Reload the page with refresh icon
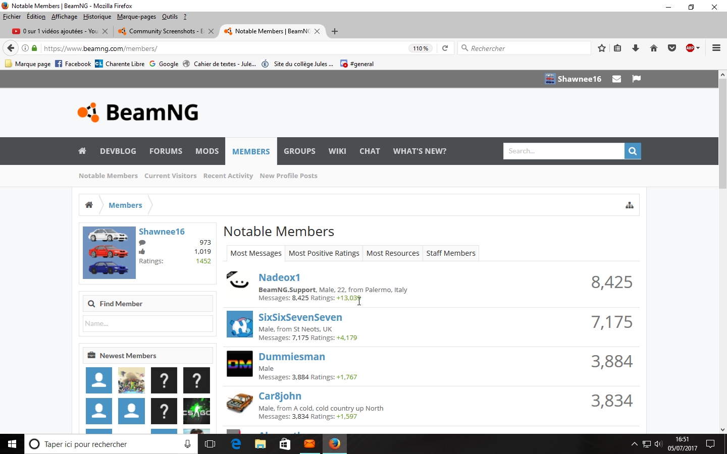 tap(445, 48)
